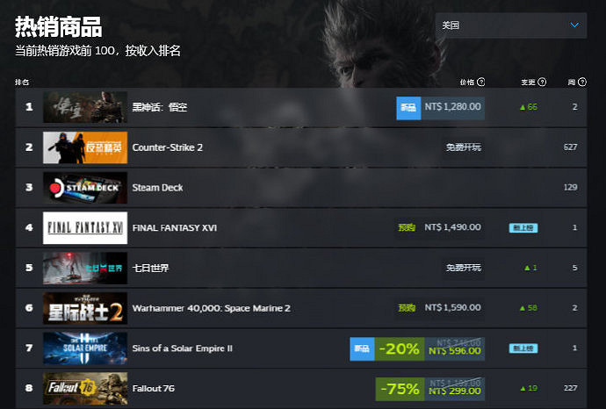Select Warhammer 40,000: Space Marine 2 title
Screen dimensions: 606x409
pos(211,308)
